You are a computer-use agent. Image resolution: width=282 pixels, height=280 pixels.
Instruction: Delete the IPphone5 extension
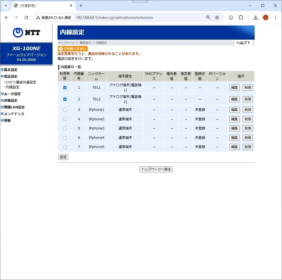[248, 147]
